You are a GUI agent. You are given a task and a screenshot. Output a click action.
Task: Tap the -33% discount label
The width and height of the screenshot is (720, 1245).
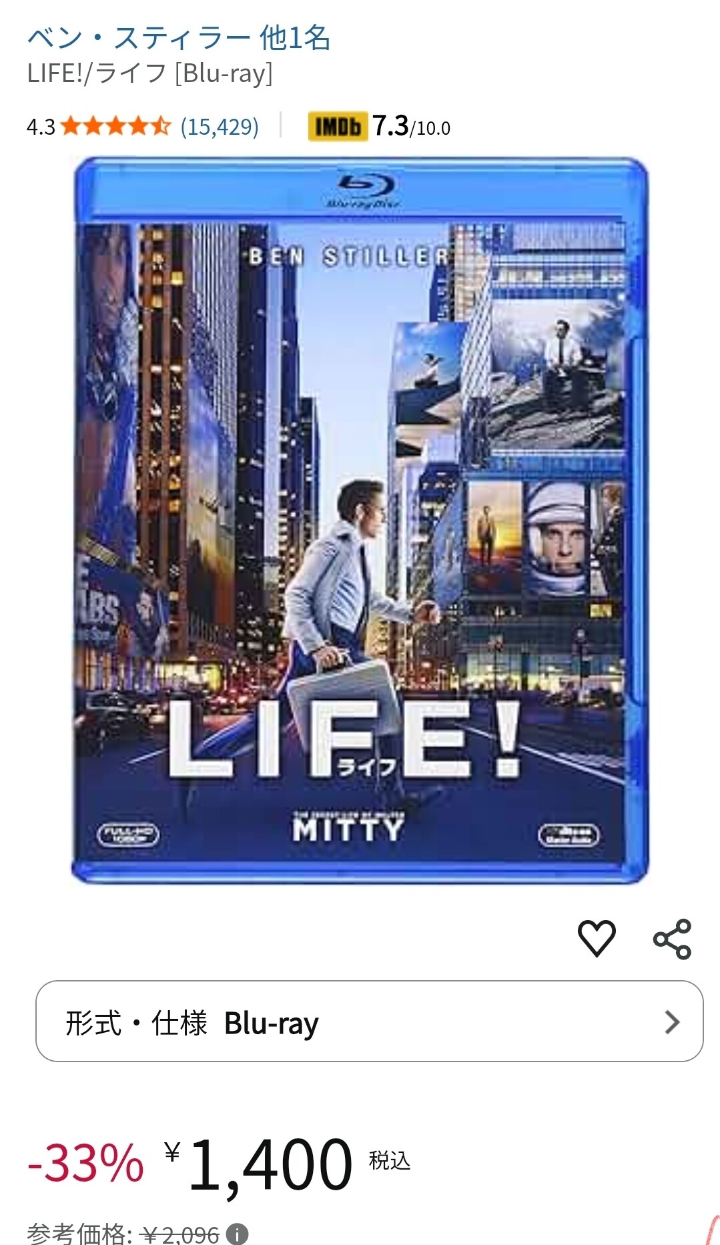(85, 1163)
